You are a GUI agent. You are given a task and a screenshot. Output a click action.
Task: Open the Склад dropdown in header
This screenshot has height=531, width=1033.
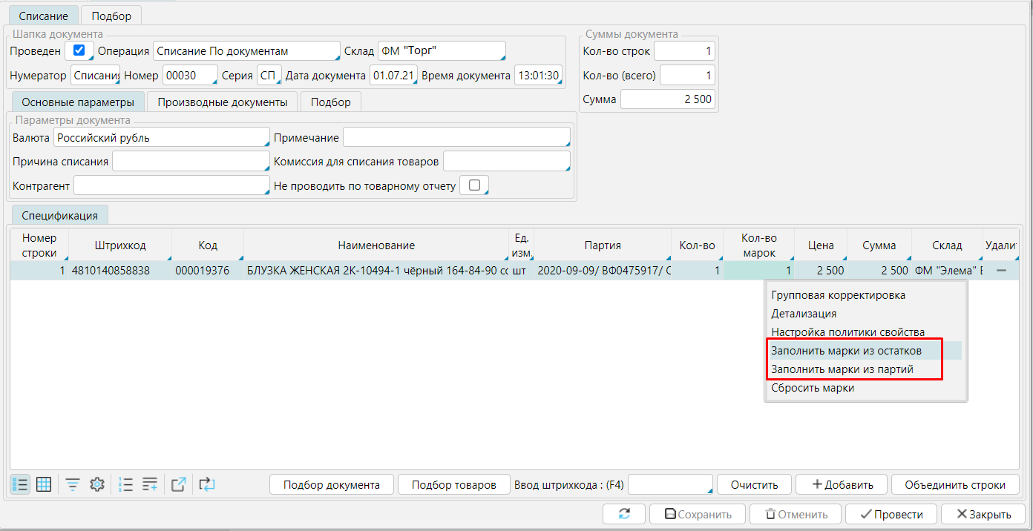pyautogui.click(x=441, y=51)
